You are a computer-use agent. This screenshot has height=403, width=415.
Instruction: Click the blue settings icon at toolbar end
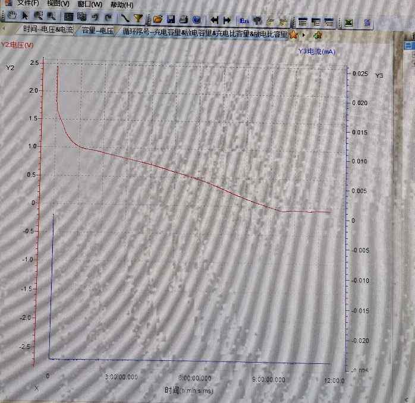point(367,23)
